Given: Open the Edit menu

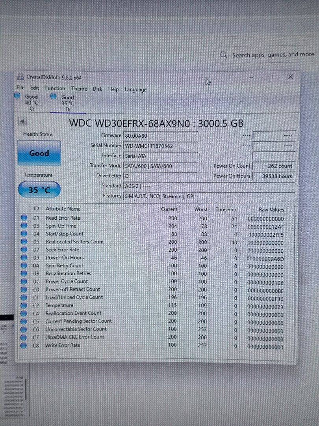Looking at the screenshot, I should pos(34,88).
